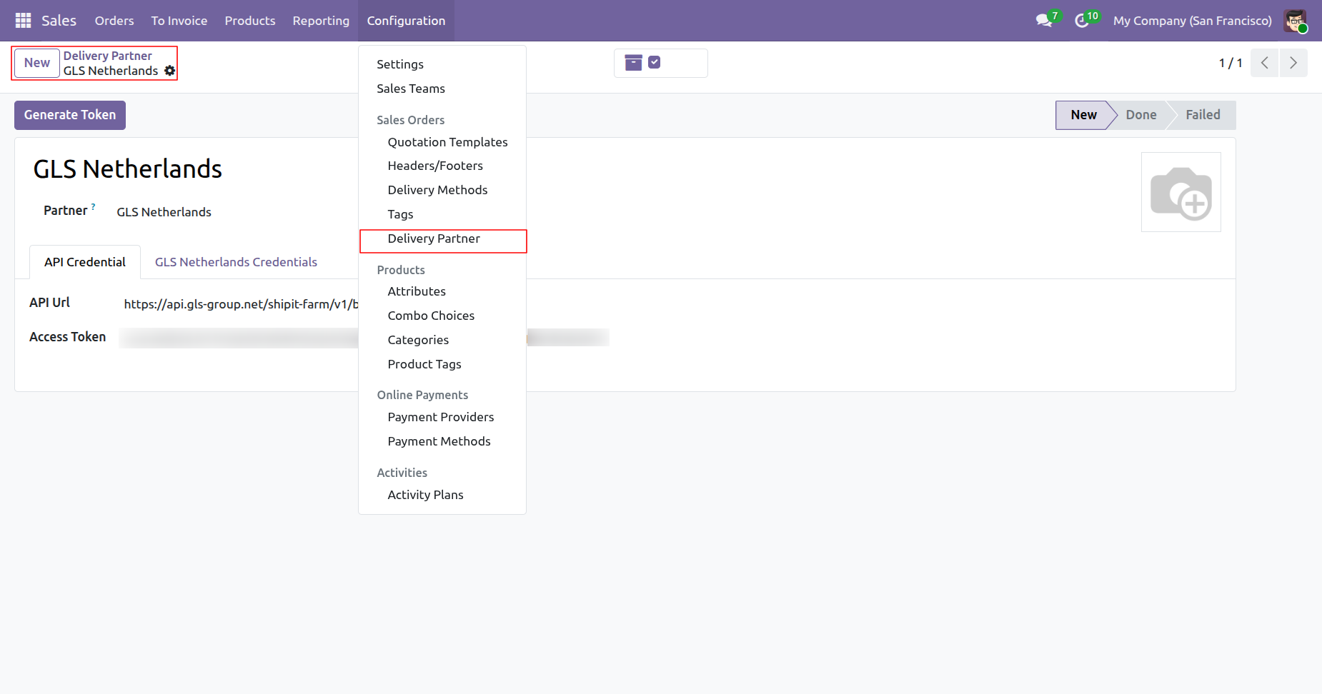The width and height of the screenshot is (1322, 694).
Task: Switch company via My Company (San Francisco)
Action: click(1193, 21)
